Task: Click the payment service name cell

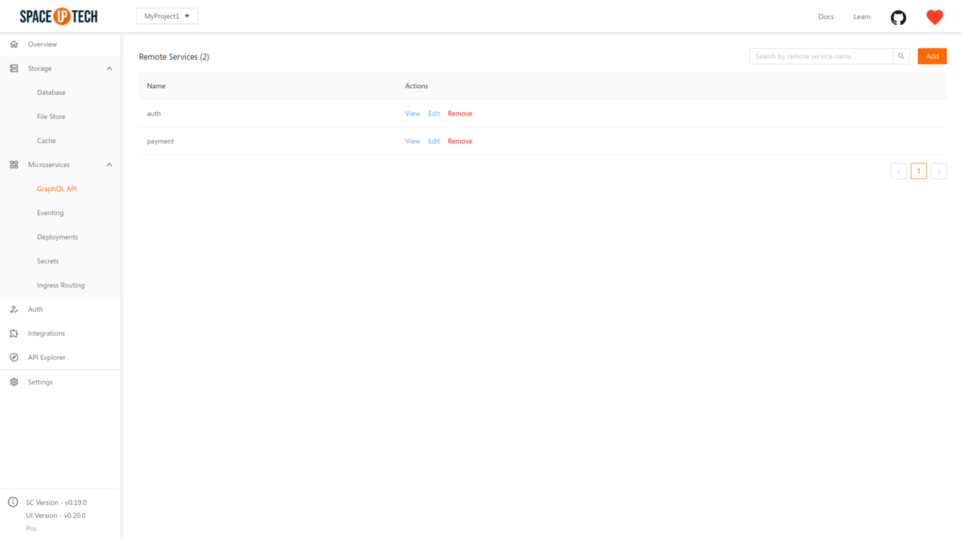Action: [x=269, y=142]
